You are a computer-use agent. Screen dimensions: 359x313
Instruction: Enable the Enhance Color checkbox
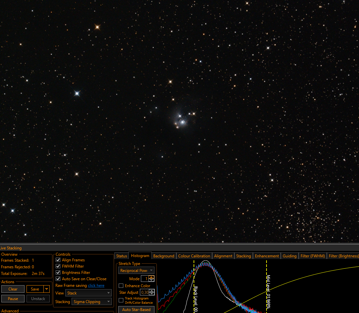(x=121, y=286)
